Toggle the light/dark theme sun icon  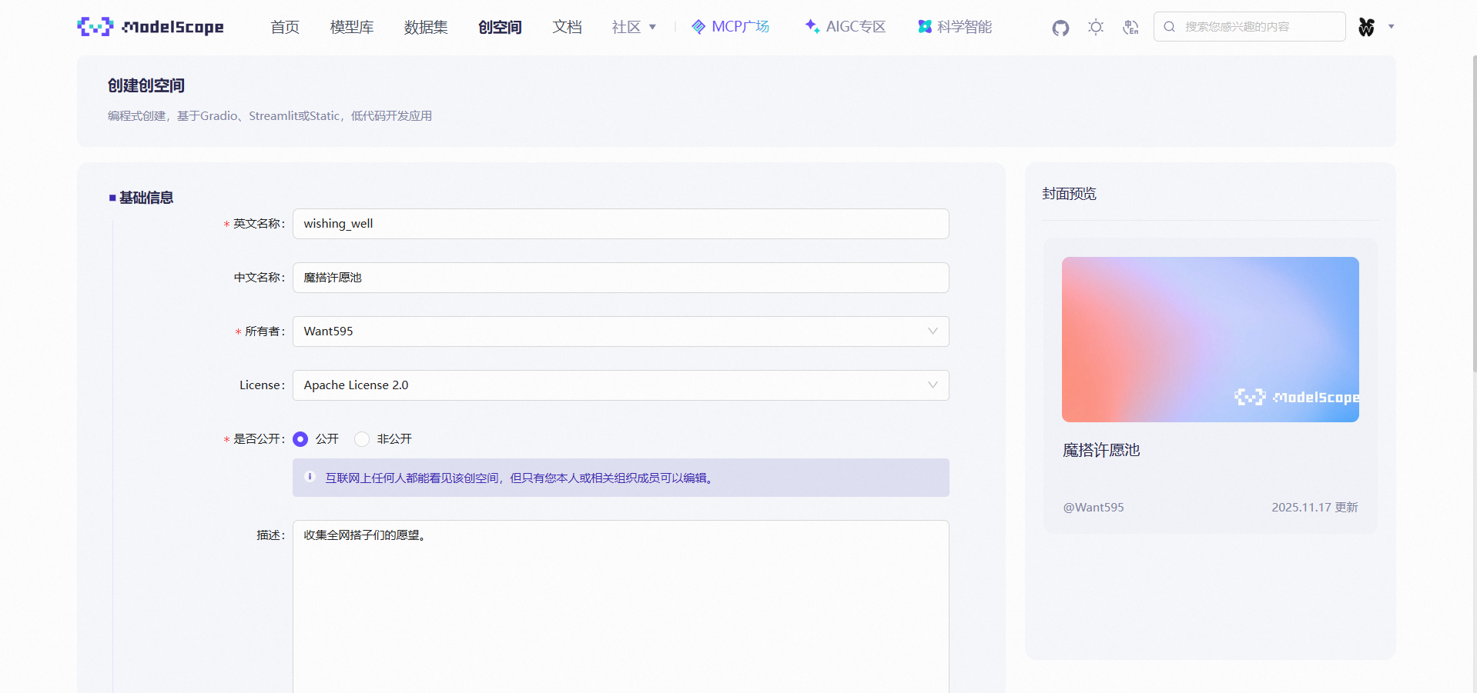pyautogui.click(x=1096, y=27)
